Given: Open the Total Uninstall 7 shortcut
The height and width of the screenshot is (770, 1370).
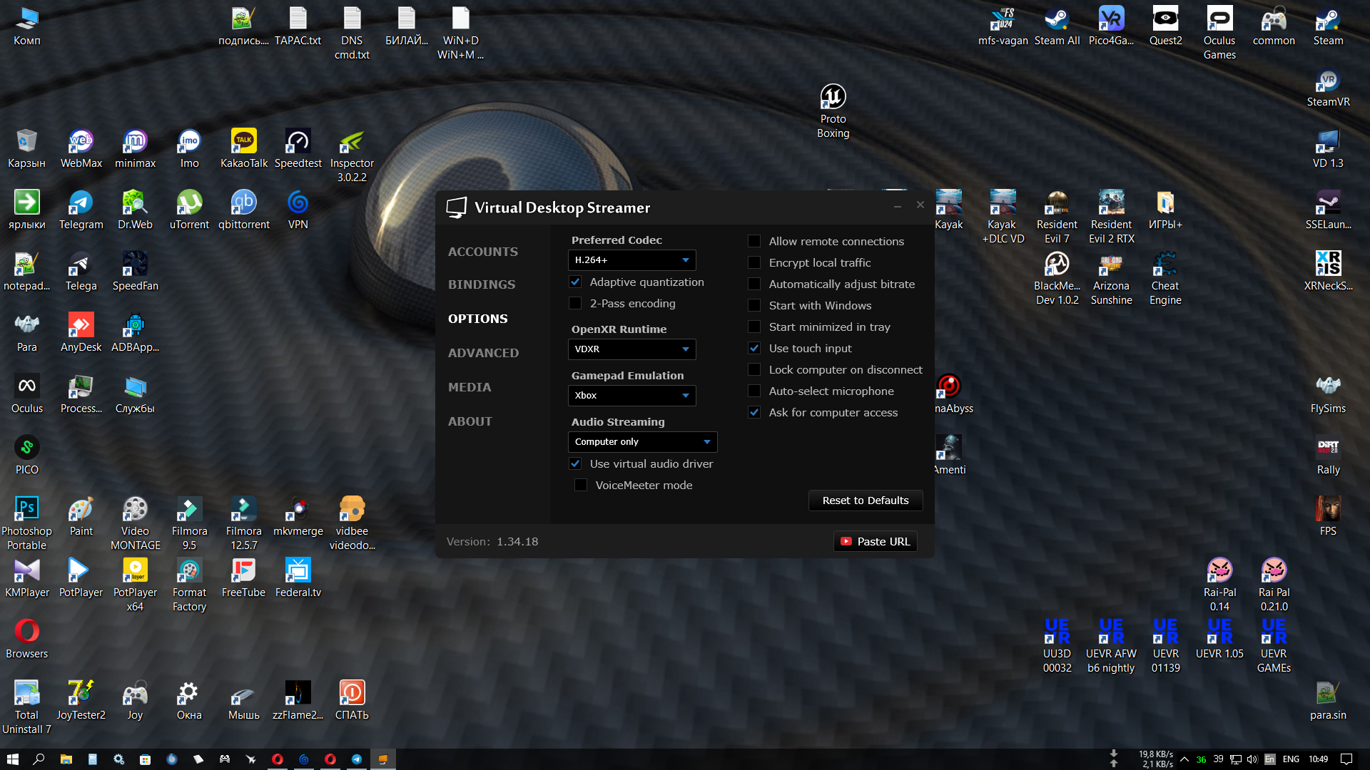Looking at the screenshot, I should pyautogui.click(x=27, y=707).
